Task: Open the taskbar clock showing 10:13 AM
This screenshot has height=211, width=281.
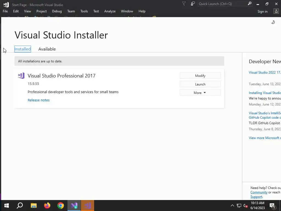Action: pos(257,206)
